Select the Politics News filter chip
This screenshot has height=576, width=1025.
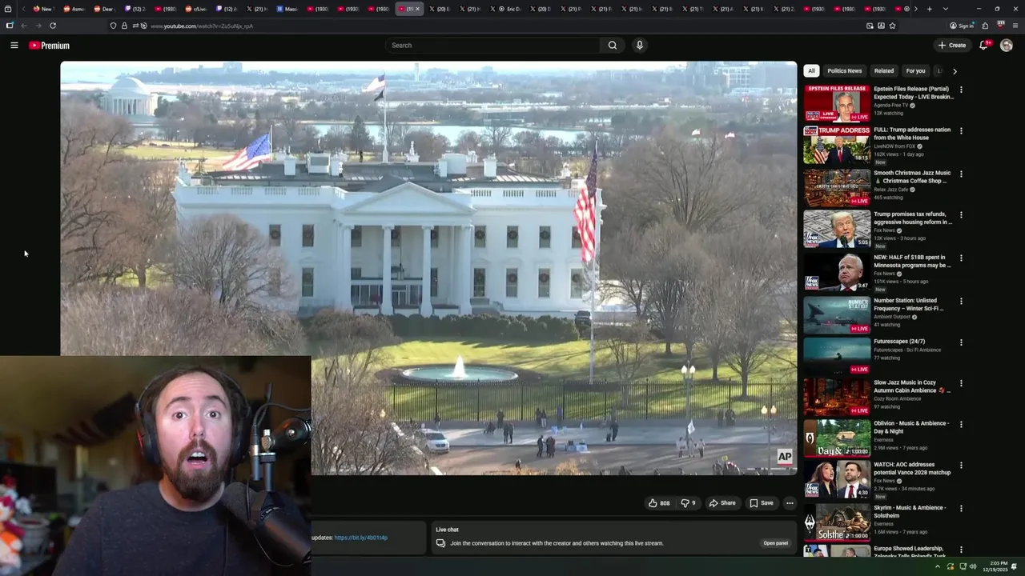[x=845, y=71]
